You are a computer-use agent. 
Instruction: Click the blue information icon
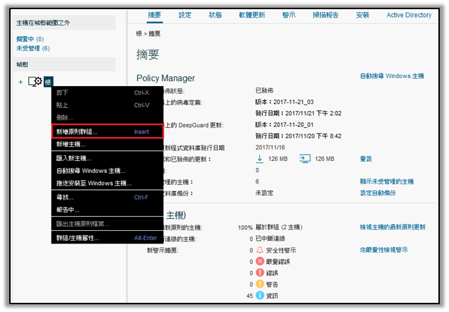tap(260, 296)
